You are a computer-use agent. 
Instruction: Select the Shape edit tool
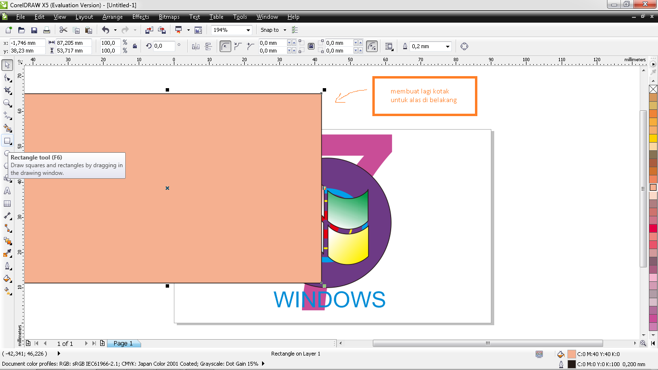tap(7, 77)
